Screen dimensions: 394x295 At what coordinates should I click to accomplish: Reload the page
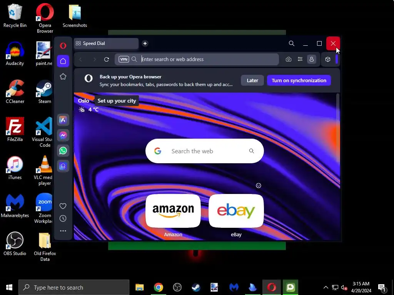pos(107,60)
